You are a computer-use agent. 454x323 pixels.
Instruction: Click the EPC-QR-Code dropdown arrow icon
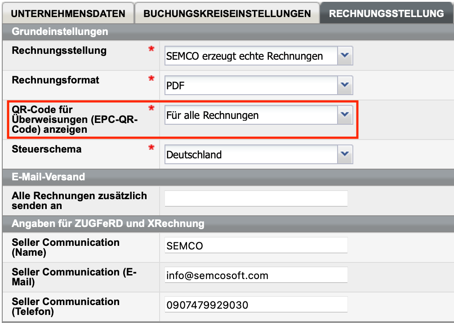(x=345, y=115)
